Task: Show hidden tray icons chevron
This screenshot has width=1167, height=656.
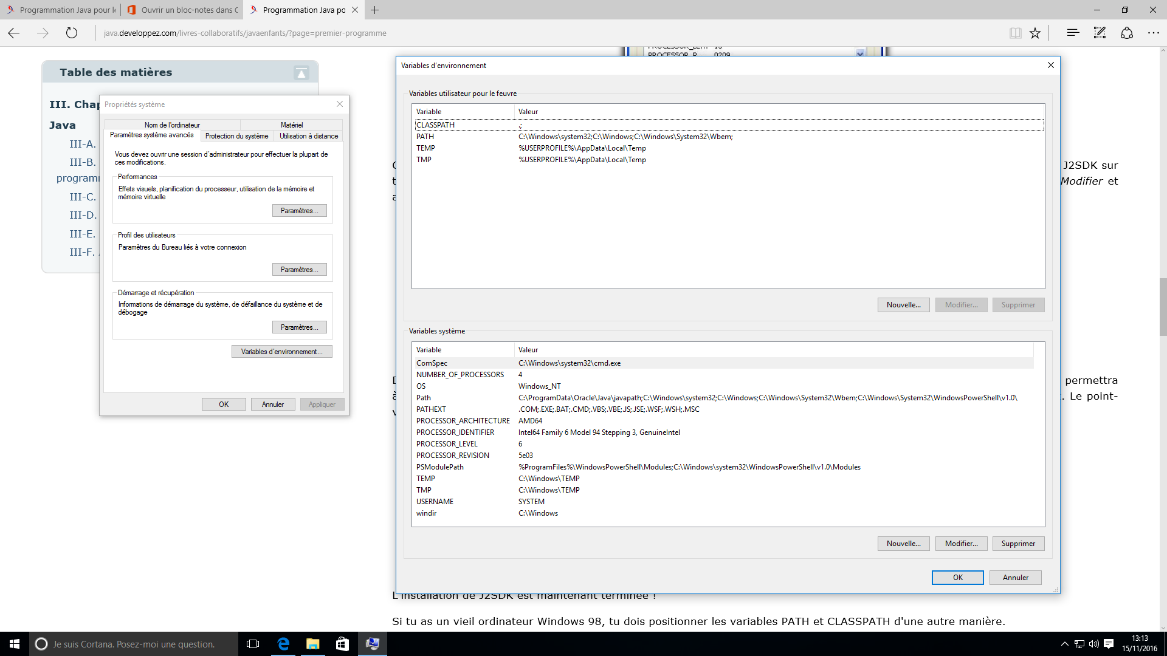Action: [x=1064, y=644]
